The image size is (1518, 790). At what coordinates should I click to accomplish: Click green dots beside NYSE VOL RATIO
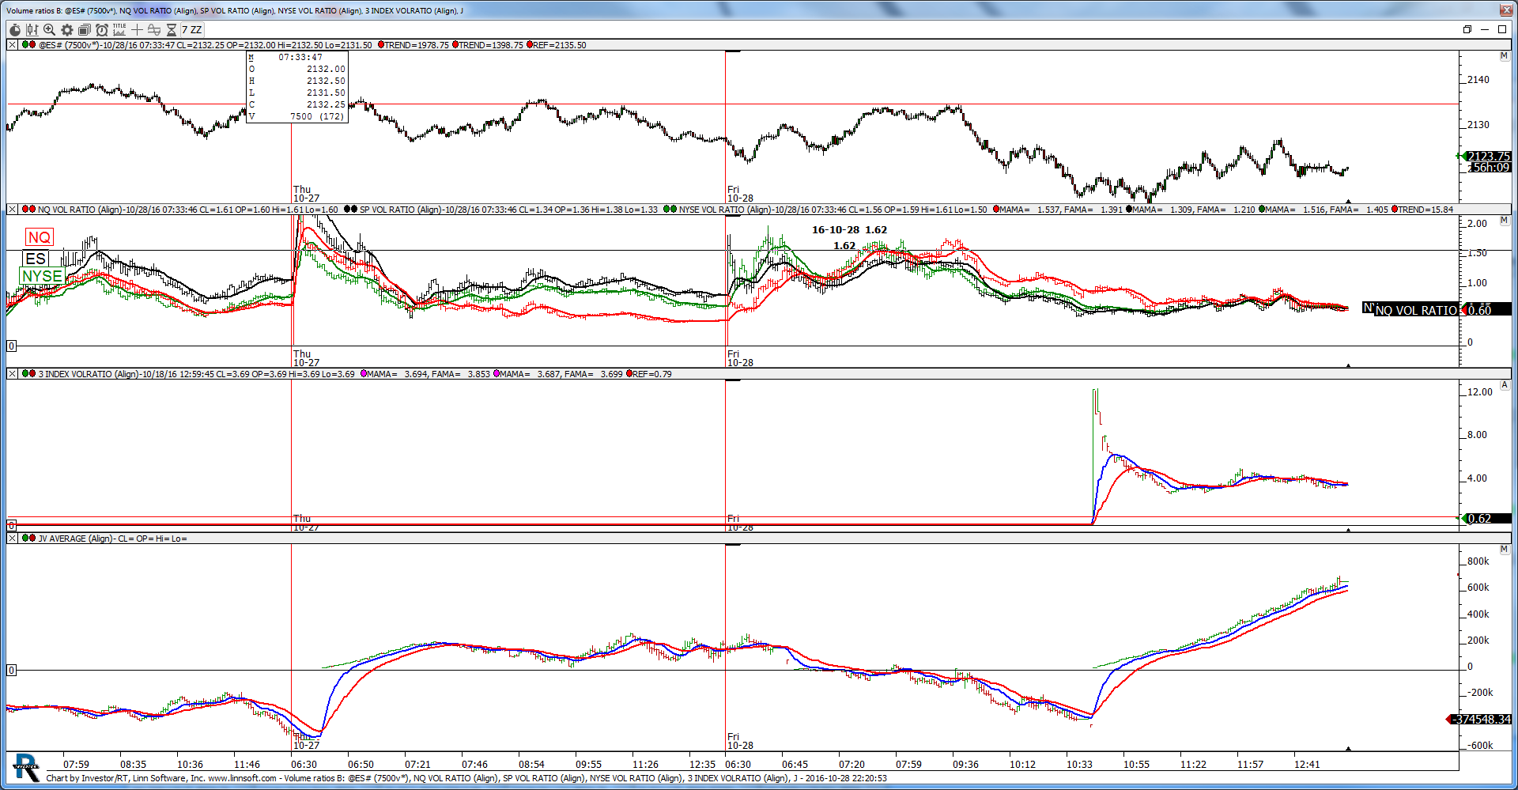tap(670, 210)
